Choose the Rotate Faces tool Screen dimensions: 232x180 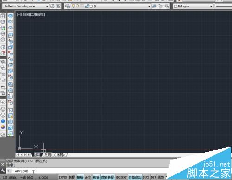pyautogui.click(x=11, y=59)
